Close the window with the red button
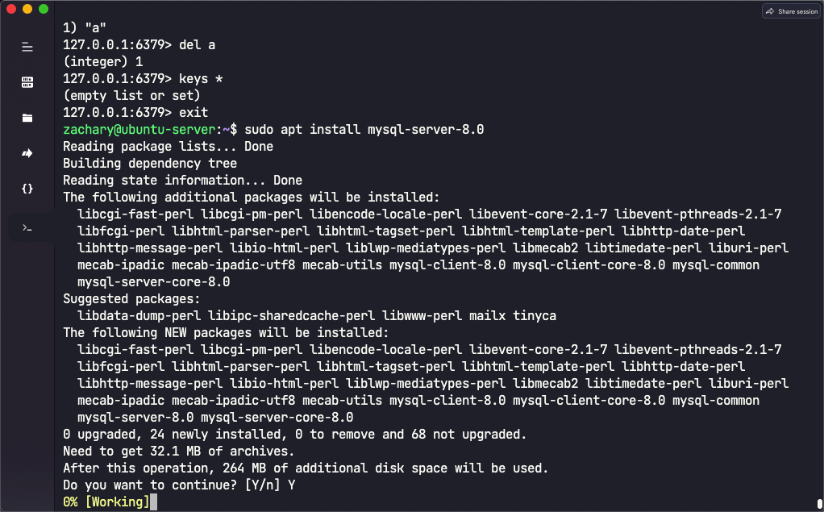Image resolution: width=824 pixels, height=512 pixels. click(11, 9)
